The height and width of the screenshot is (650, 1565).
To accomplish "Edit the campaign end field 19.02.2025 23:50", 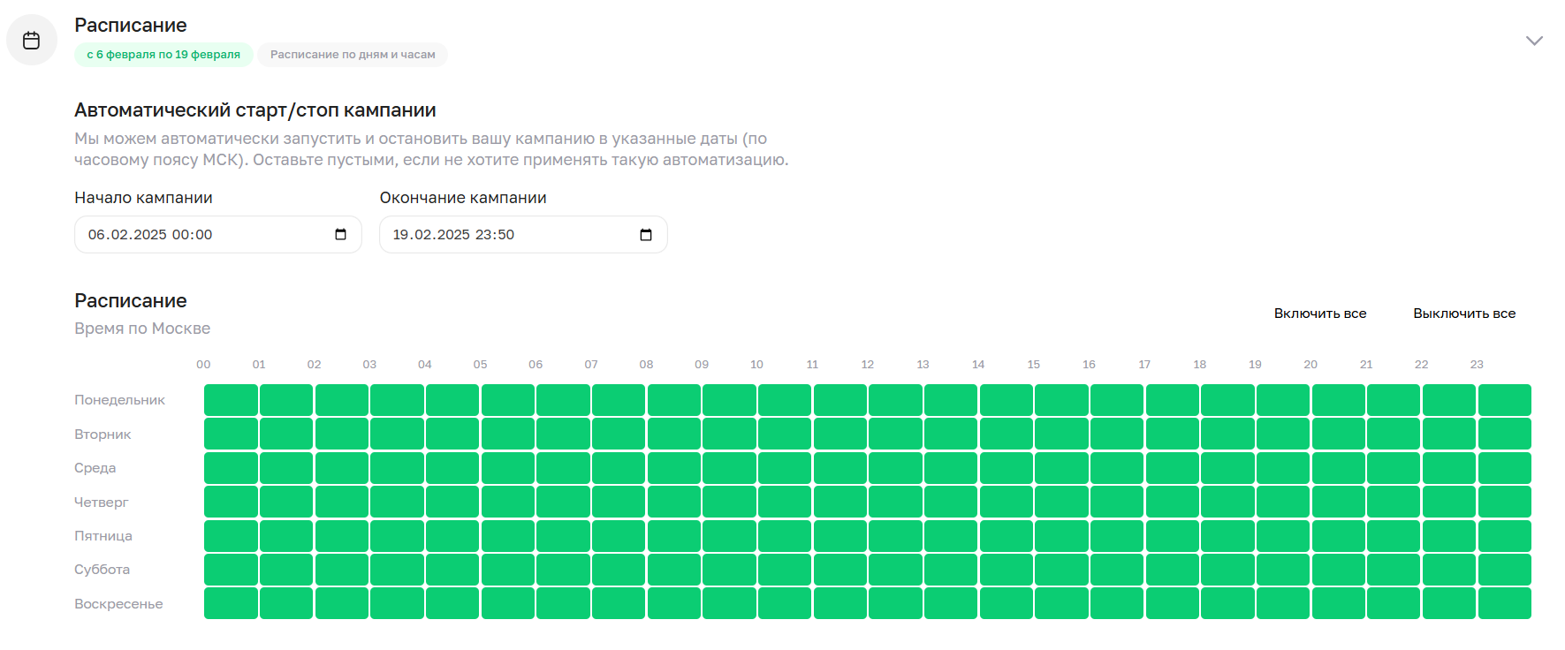I will 523,234.
